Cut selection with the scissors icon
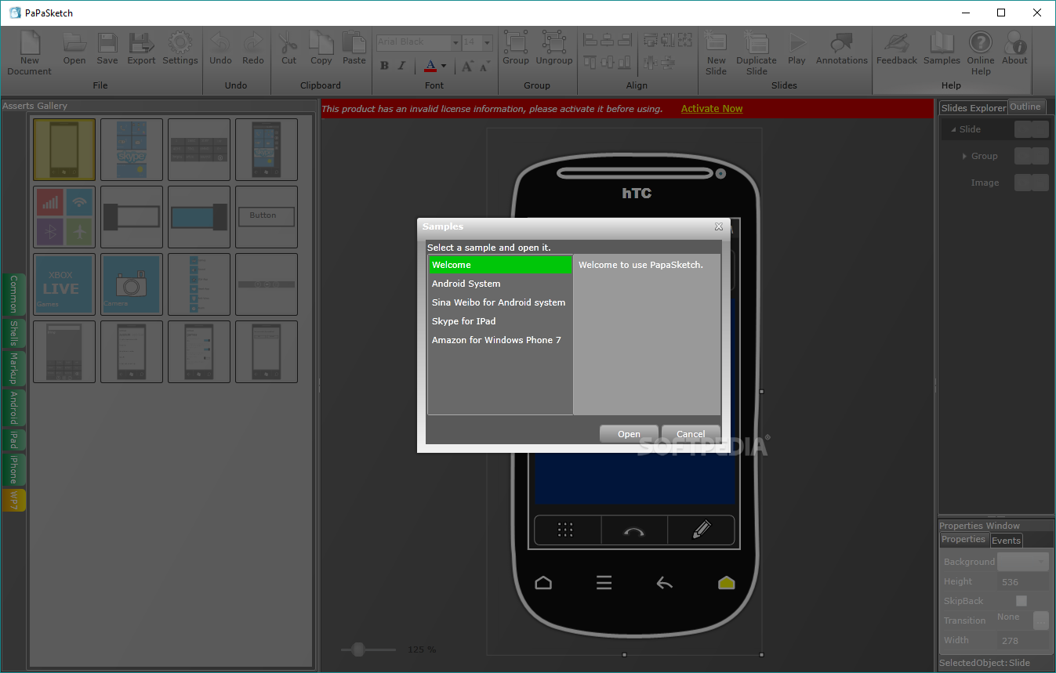Viewport: 1056px width, 673px height. pyautogui.click(x=288, y=43)
